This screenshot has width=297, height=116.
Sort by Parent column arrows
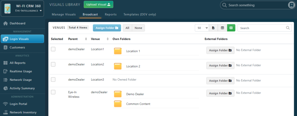click(86, 39)
